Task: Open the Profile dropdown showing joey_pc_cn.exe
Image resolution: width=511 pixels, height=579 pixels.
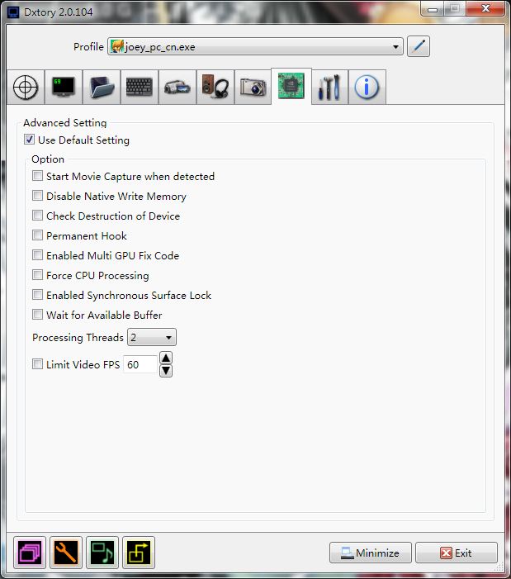Action: [255, 46]
